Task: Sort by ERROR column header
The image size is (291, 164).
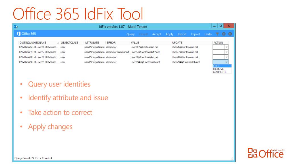Action: (x=118, y=43)
